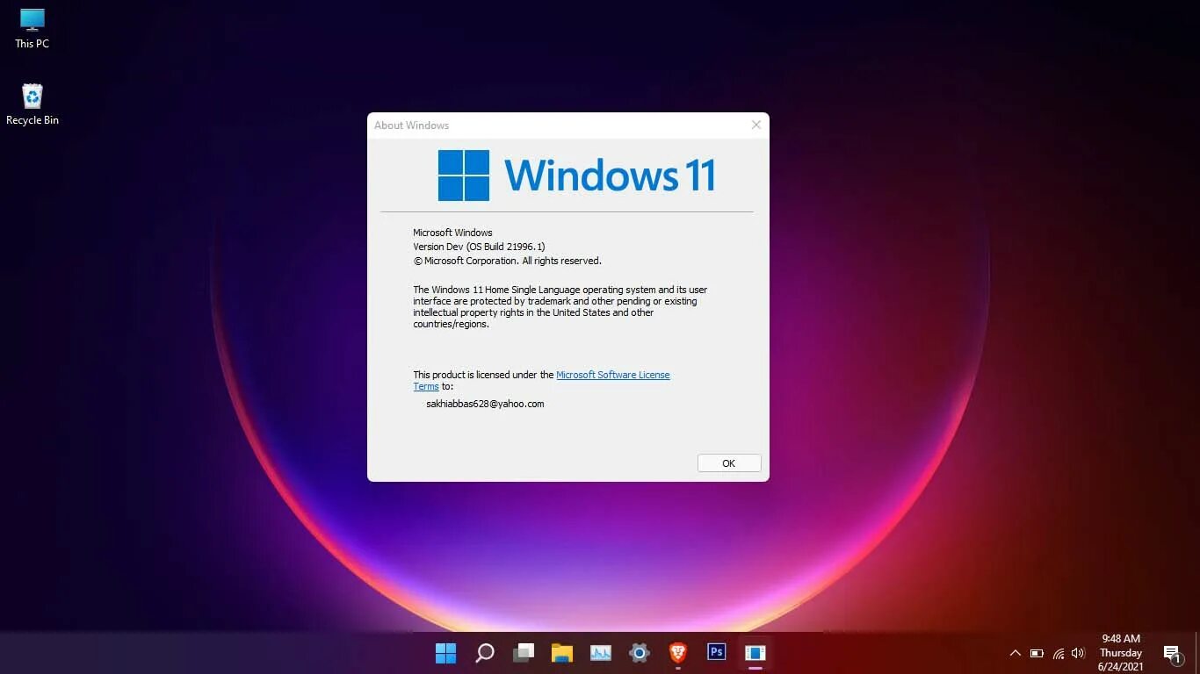The image size is (1200, 674).
Task: Close the About Windows dialog
Action: pos(756,125)
